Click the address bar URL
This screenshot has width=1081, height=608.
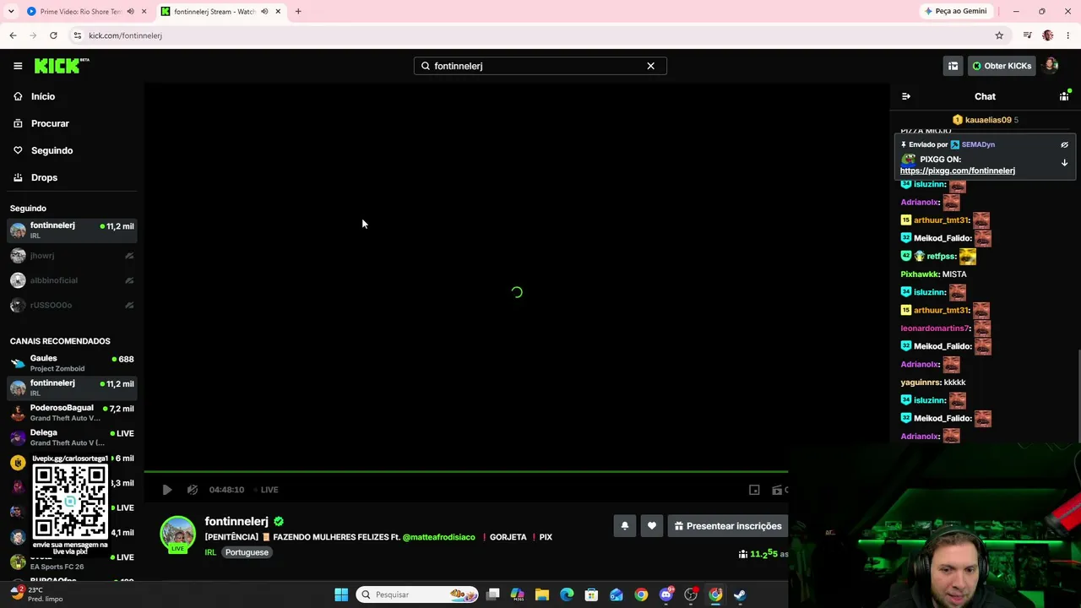(x=125, y=35)
